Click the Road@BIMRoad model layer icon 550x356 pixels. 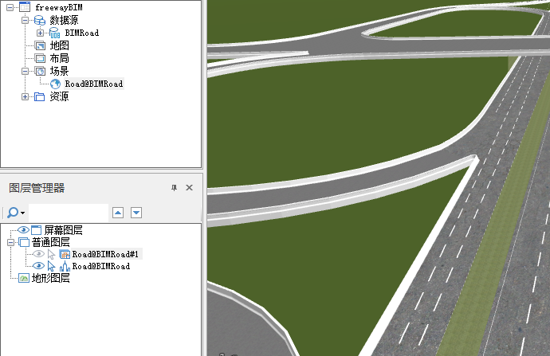[x=65, y=266]
